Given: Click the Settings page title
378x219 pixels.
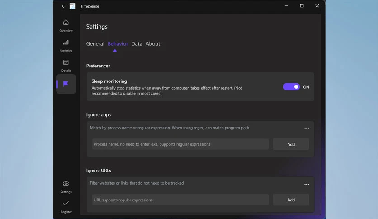Looking at the screenshot, I should click(97, 27).
